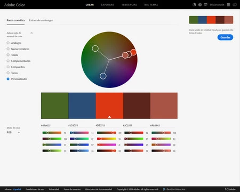This screenshot has height=192, width=240.
Task: Click the salmon-colored wheel handle
Action: [x=125, y=55]
